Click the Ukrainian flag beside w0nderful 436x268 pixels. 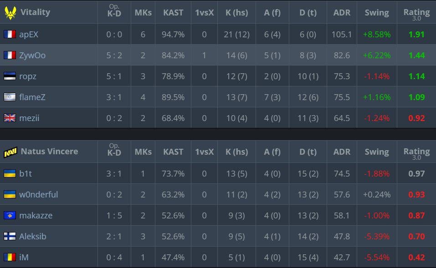[10, 195]
